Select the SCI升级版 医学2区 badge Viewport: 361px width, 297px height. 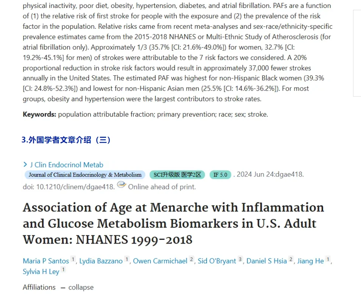177,175
